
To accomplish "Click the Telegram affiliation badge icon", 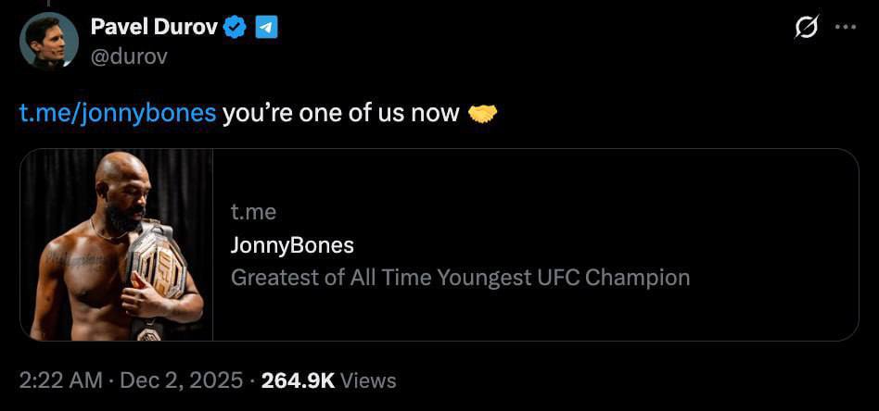I will click(266, 28).
